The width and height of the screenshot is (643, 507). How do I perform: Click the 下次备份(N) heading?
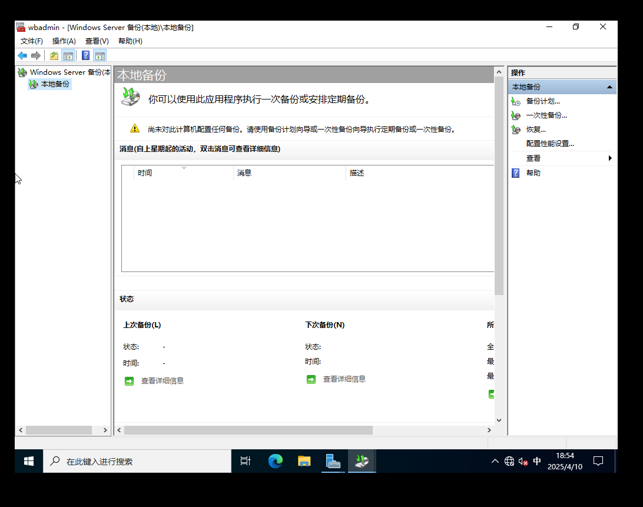pyautogui.click(x=325, y=325)
